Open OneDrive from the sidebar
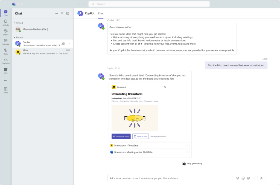Screen dimensions: 280x185 [5, 61]
